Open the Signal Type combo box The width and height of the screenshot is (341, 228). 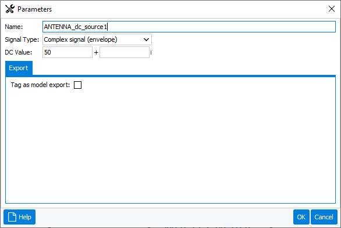pos(97,39)
